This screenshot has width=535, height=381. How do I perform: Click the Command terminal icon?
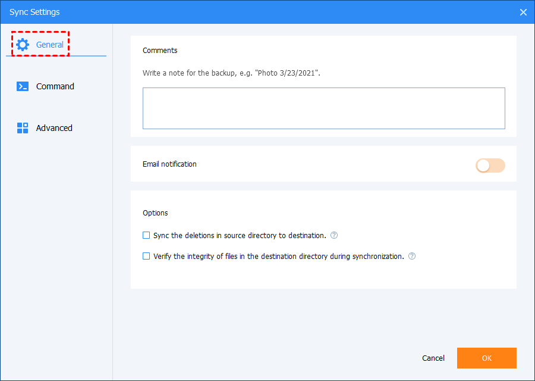[x=23, y=86]
